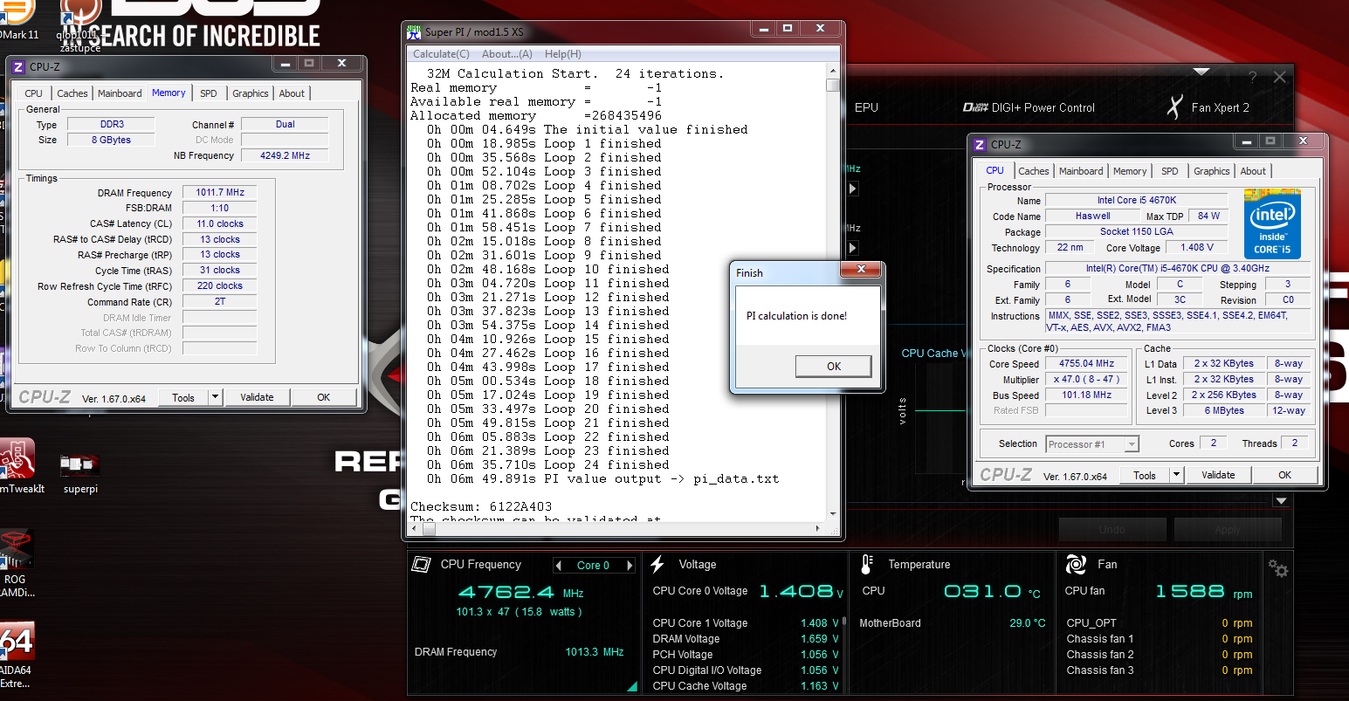This screenshot has width=1349, height=701.
Task: Click the teal corner expand arrow in CPU Frequency
Action: click(632, 686)
